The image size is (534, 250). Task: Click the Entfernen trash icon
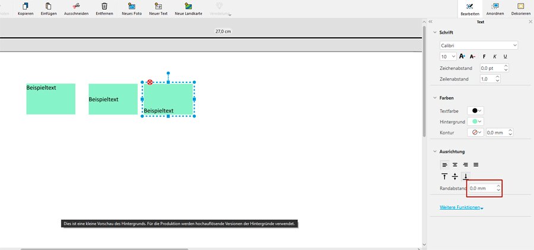tap(104, 6)
